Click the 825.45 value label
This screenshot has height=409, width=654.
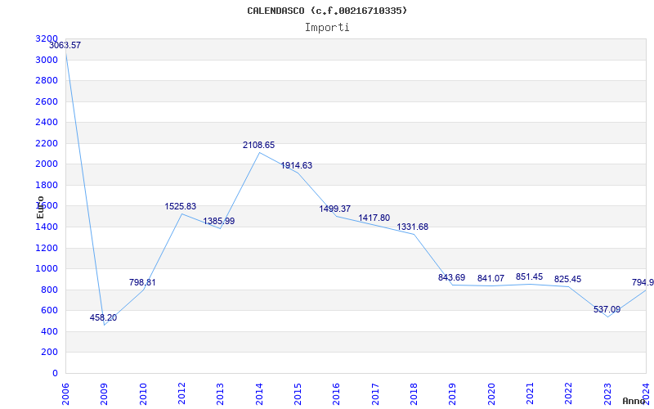click(567, 279)
